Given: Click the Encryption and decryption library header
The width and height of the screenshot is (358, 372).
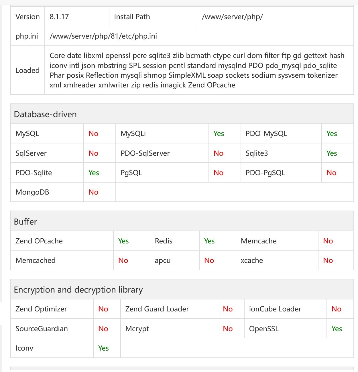Looking at the screenshot, I should pos(78,290).
